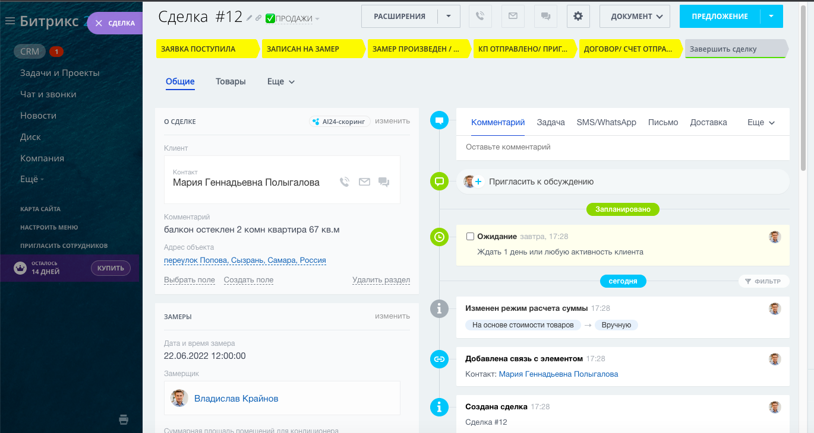Check the Ожидание checkbox
The height and width of the screenshot is (433, 814).
[x=470, y=237]
